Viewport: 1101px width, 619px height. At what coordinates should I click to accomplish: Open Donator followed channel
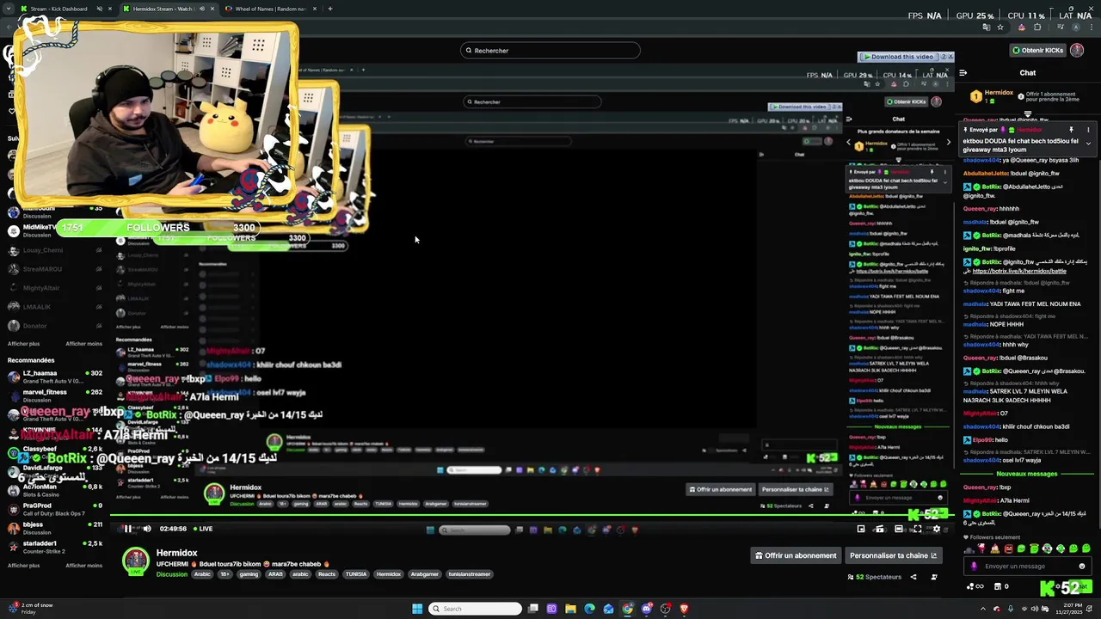55,326
